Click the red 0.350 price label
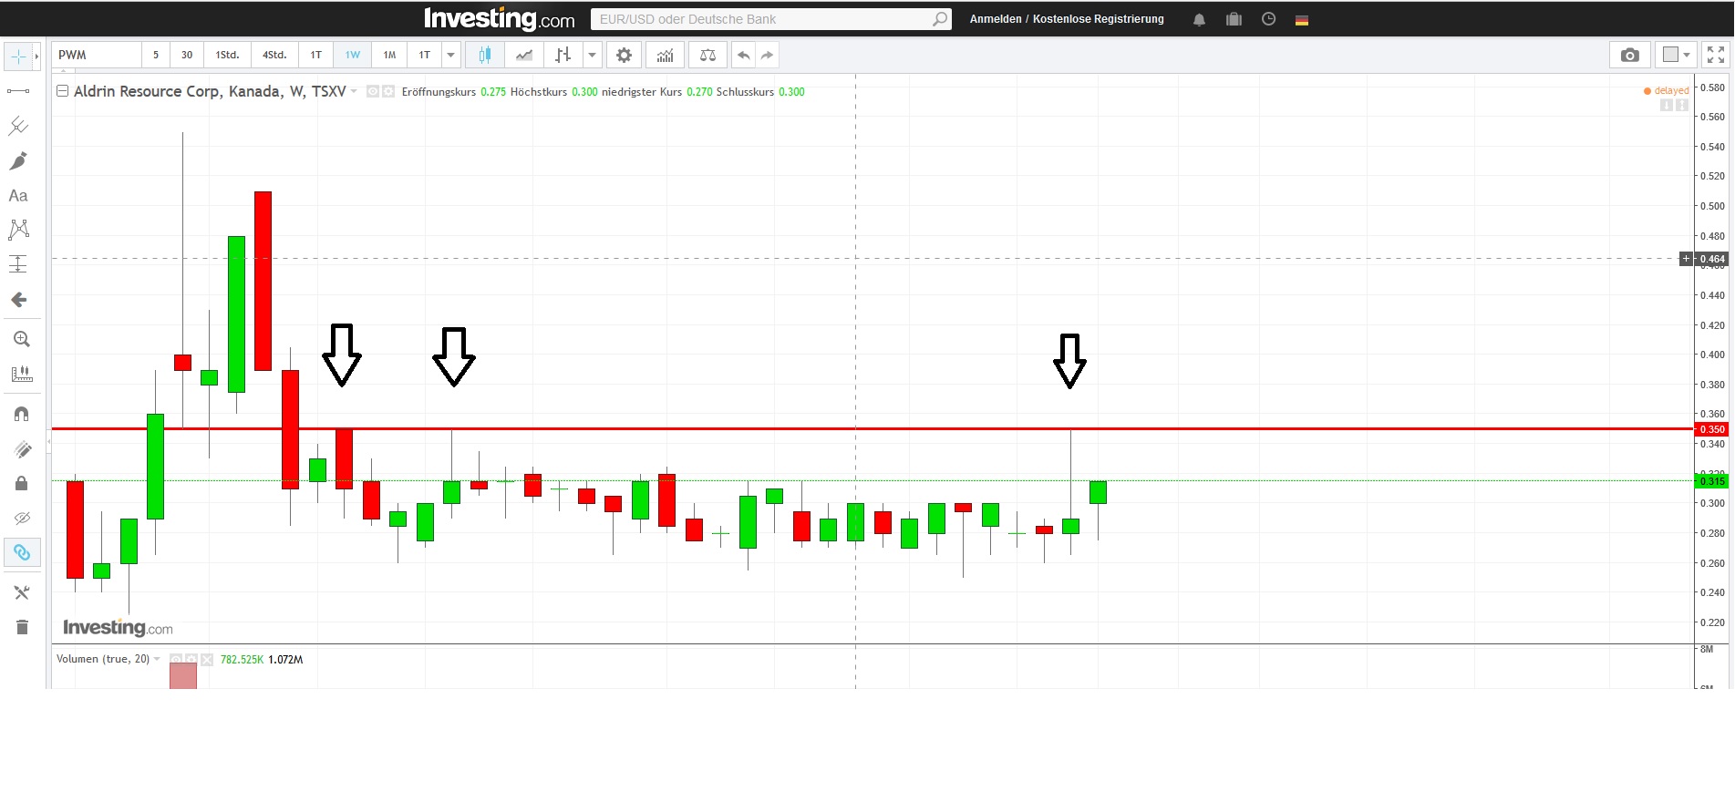 pyautogui.click(x=1711, y=429)
